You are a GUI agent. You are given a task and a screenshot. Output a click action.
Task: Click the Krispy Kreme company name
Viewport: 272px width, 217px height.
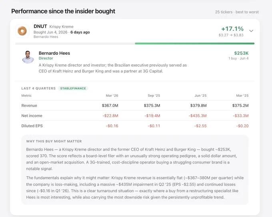[62, 27]
